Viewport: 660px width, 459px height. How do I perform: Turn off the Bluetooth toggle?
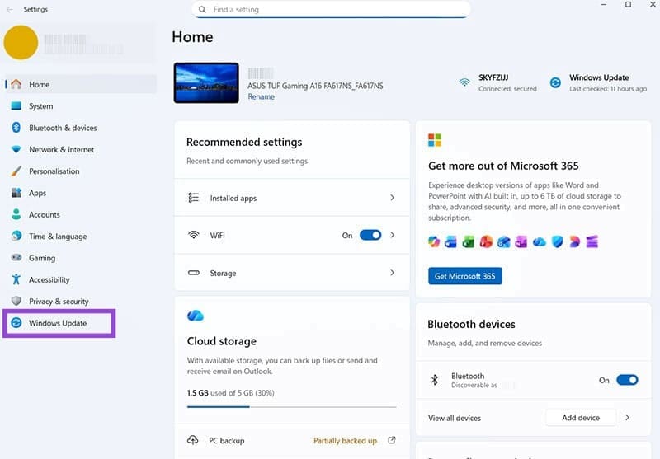[x=627, y=380]
